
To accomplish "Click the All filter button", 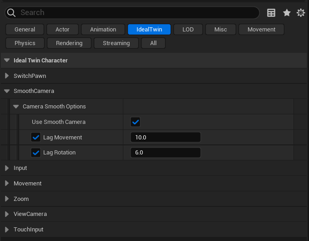I will coord(153,43).
